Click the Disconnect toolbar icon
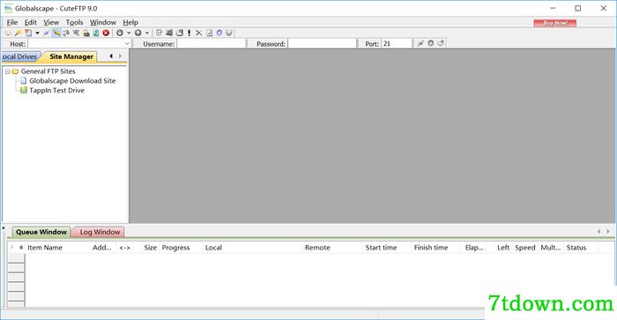 tap(66, 33)
